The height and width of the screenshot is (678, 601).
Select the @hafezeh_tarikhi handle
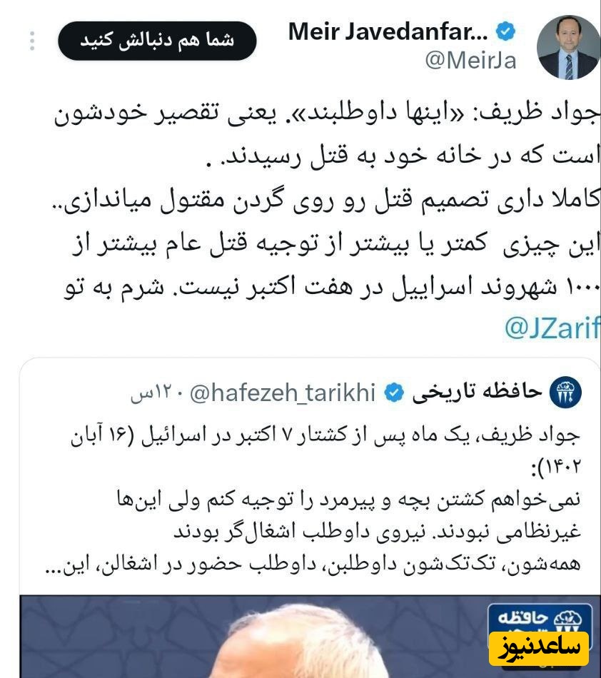[x=283, y=393]
